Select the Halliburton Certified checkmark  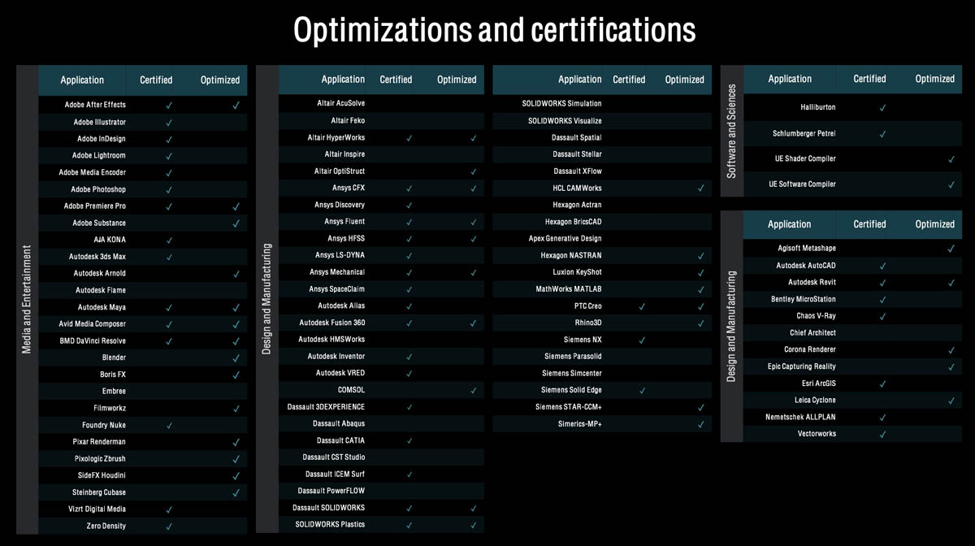point(882,108)
